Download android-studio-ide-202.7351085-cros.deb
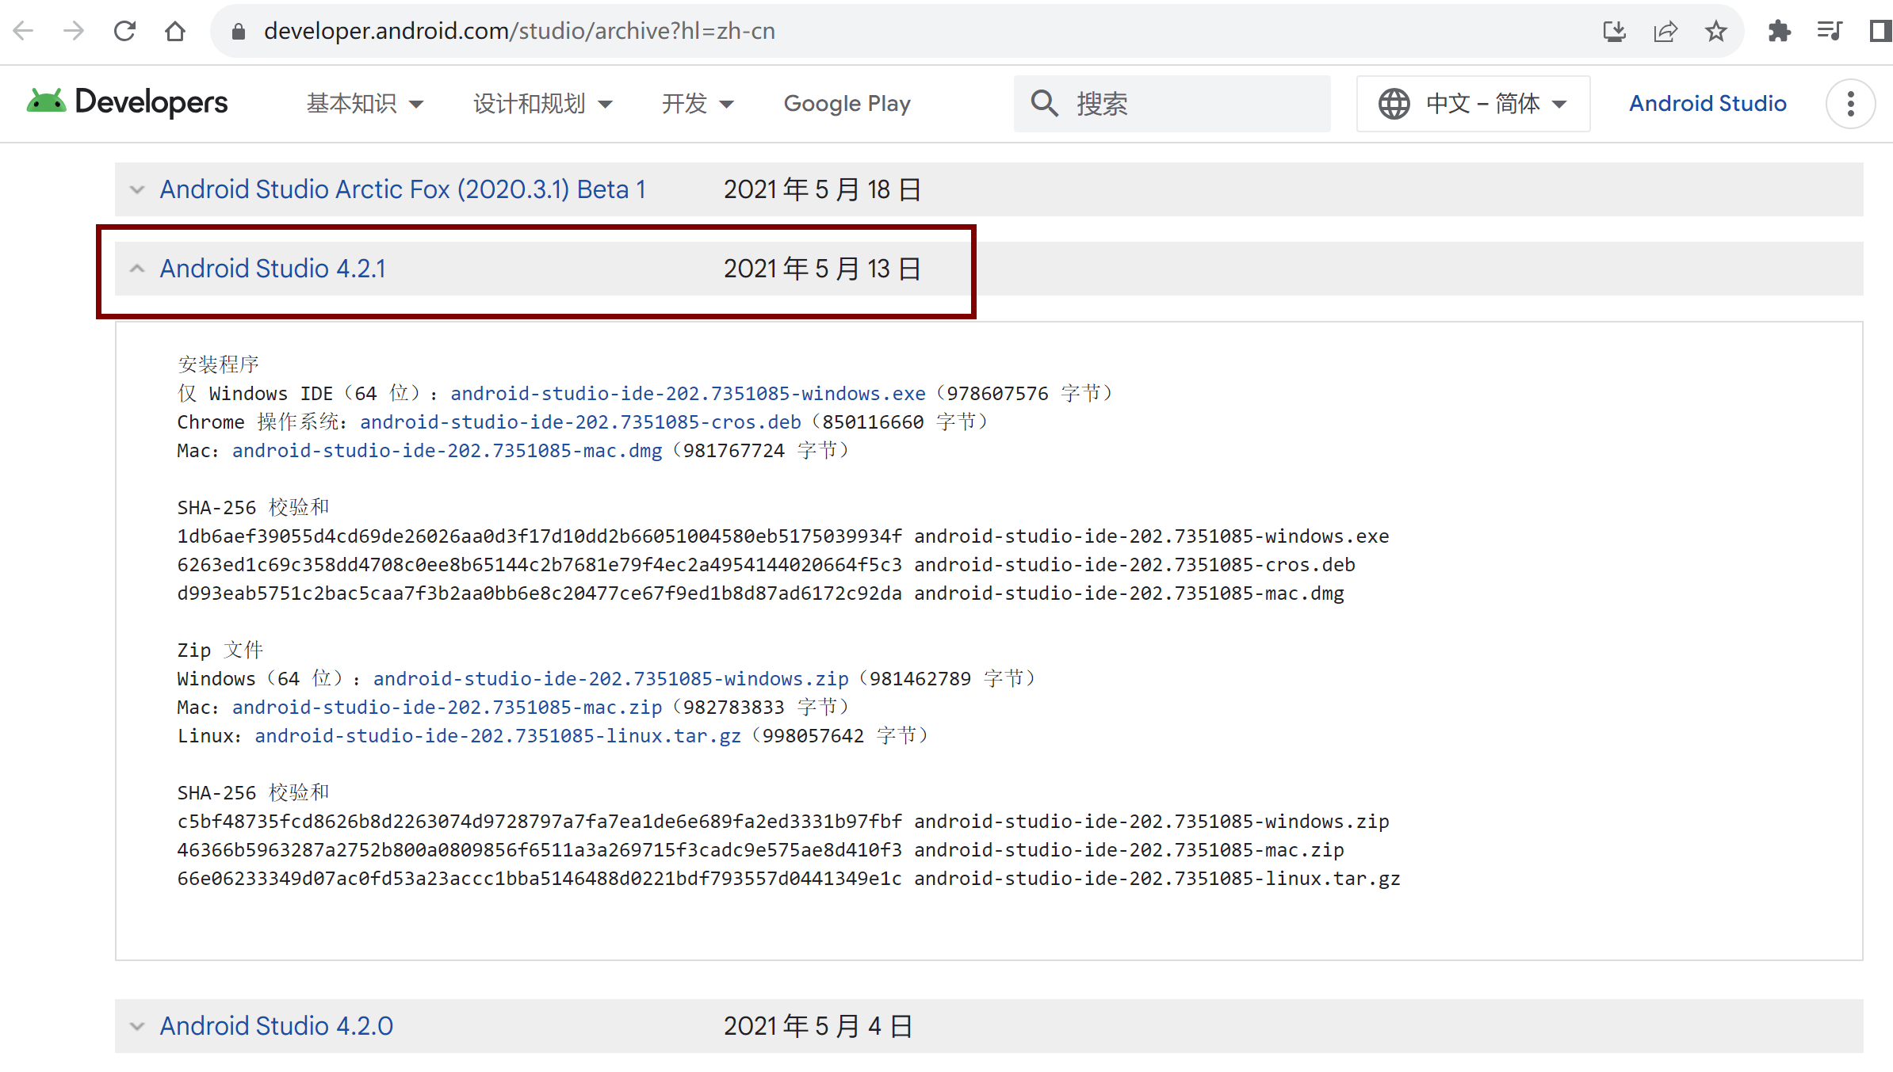Screen dimensions: 1893x1072 [x=580, y=422]
